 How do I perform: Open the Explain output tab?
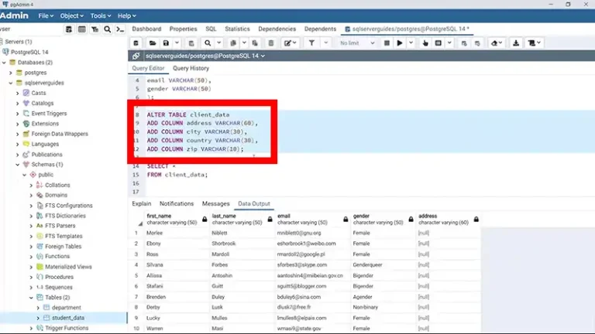142,204
